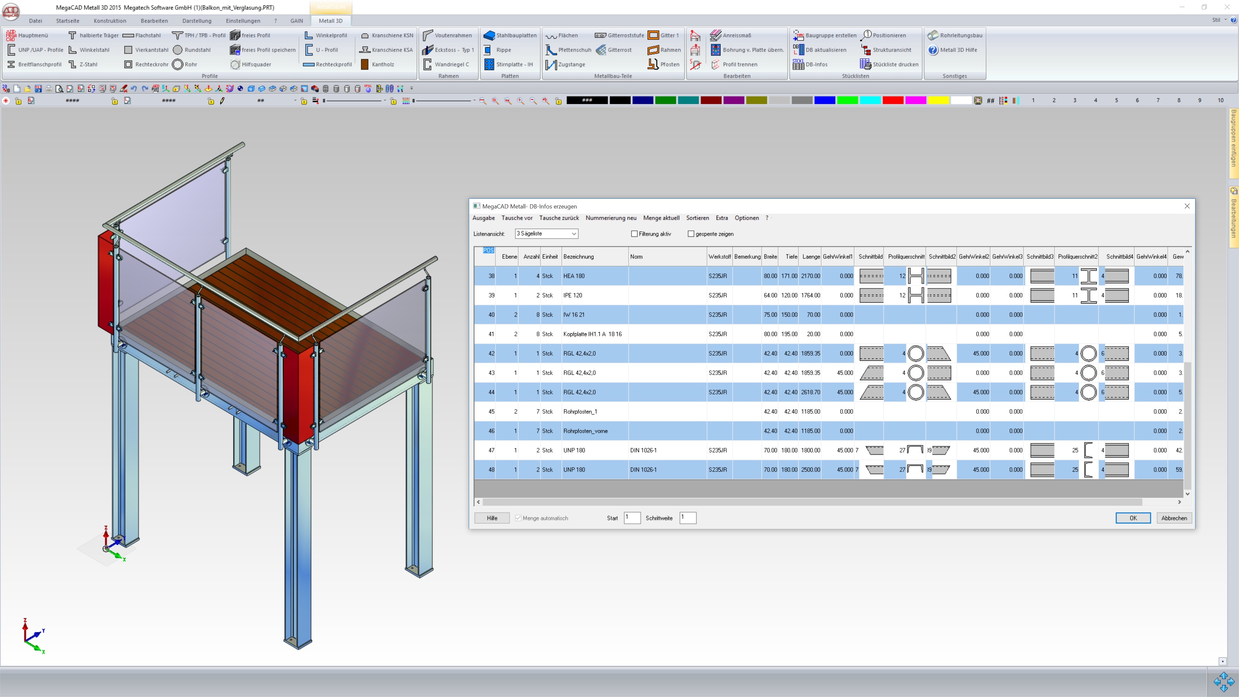The image size is (1239, 697).
Task: Click Stückliste drucken
Action: pos(889,64)
